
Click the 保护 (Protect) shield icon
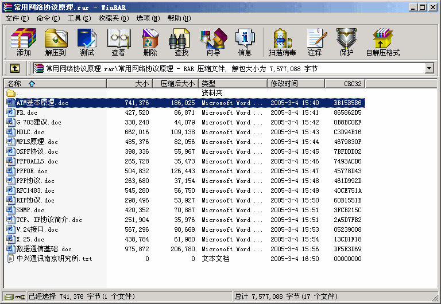point(346,38)
